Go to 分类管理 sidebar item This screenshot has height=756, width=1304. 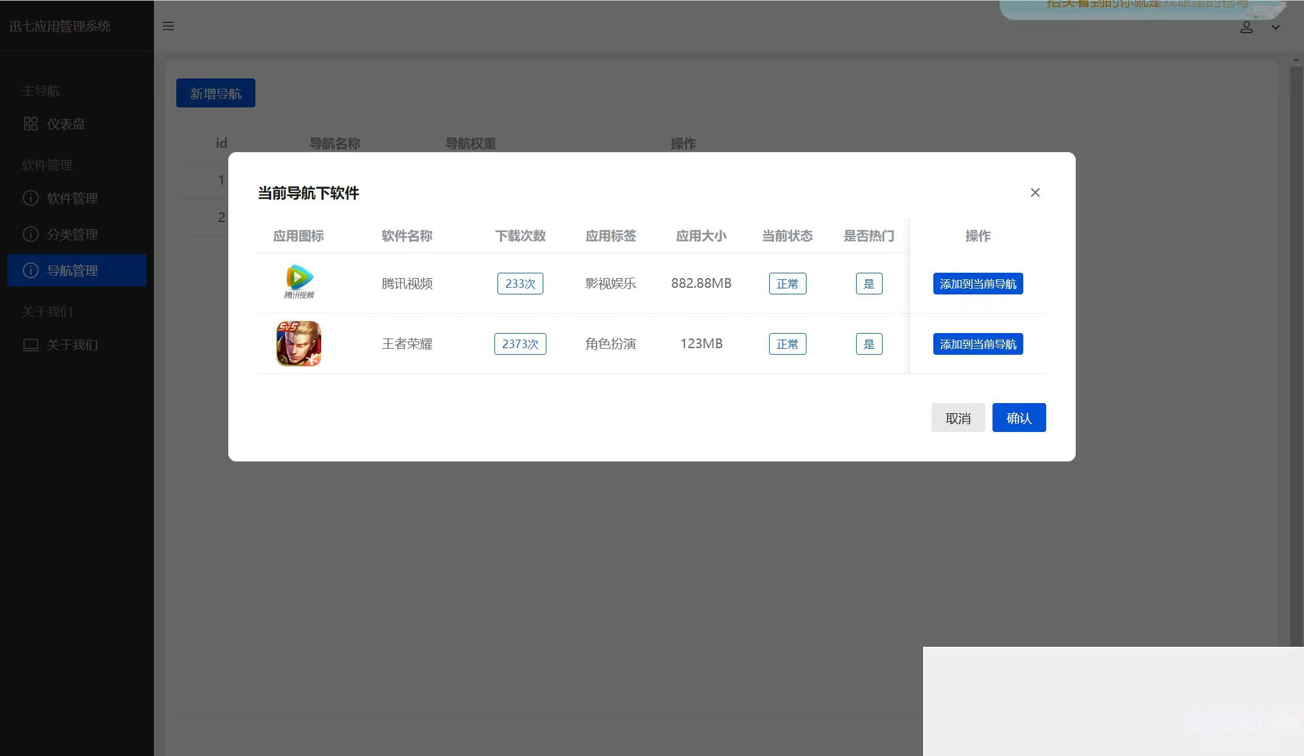[72, 235]
